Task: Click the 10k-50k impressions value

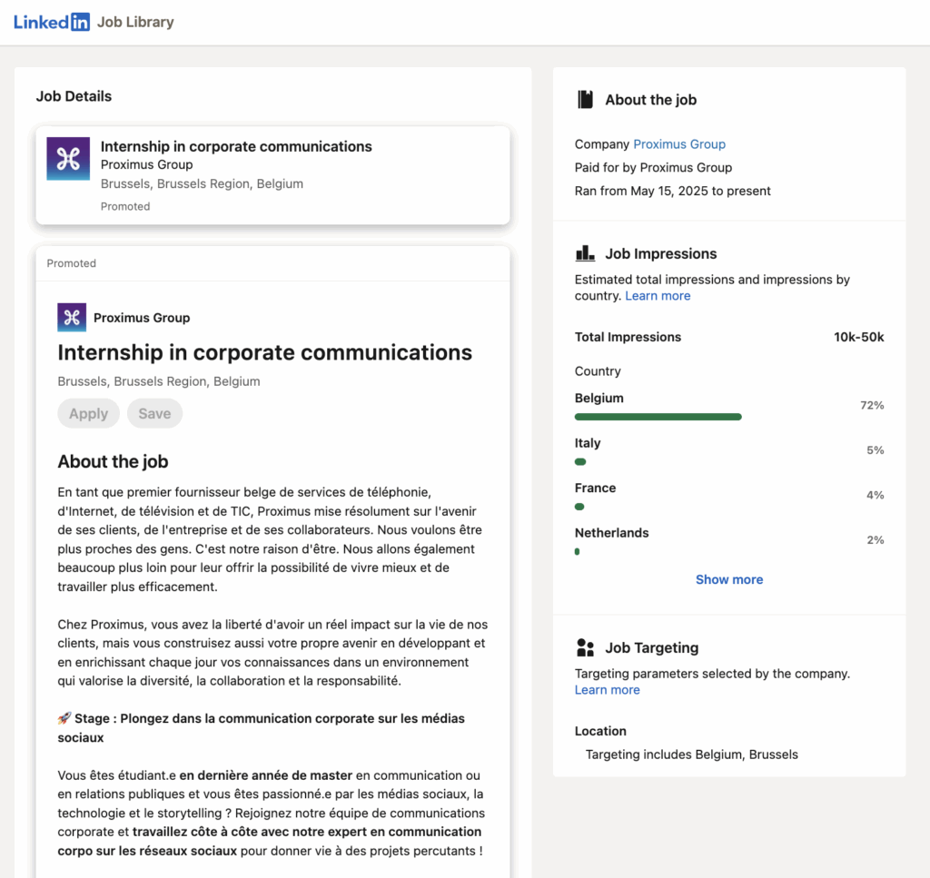Action: [859, 337]
